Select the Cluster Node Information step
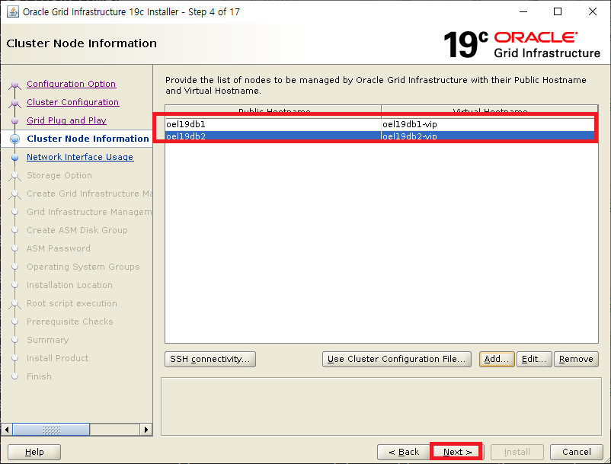This screenshot has height=464, width=611. point(88,139)
